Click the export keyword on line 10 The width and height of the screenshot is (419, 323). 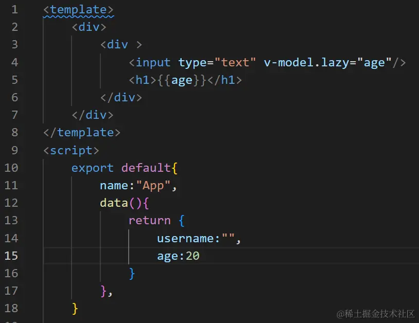click(x=93, y=168)
